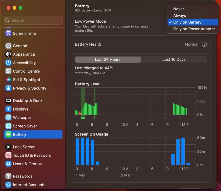Click the green Battery icon in sidebar

[8, 134]
